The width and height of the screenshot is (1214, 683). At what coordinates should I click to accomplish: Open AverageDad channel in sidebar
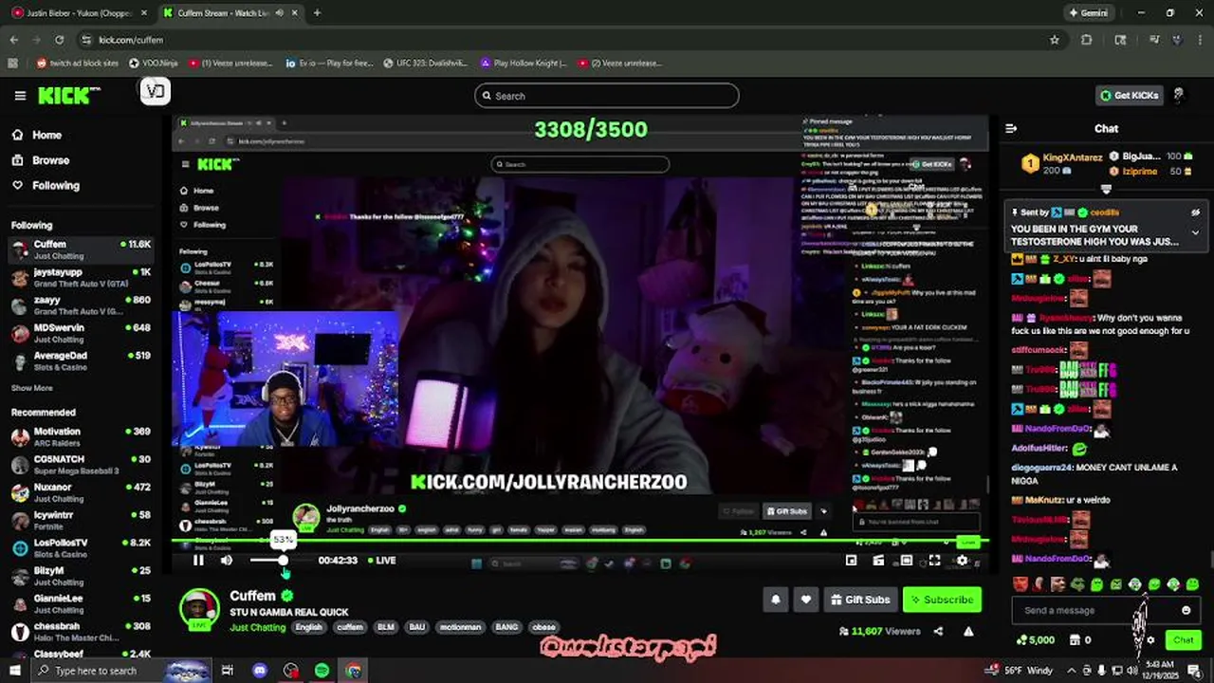tap(81, 360)
